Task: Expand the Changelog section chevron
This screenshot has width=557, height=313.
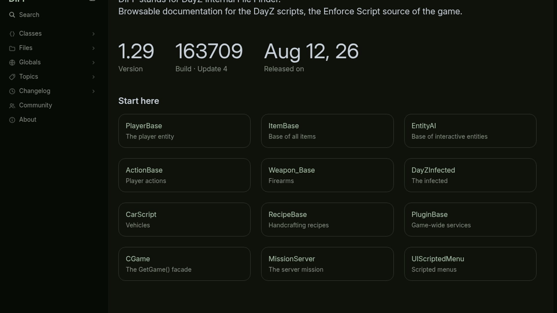Action: (93, 91)
